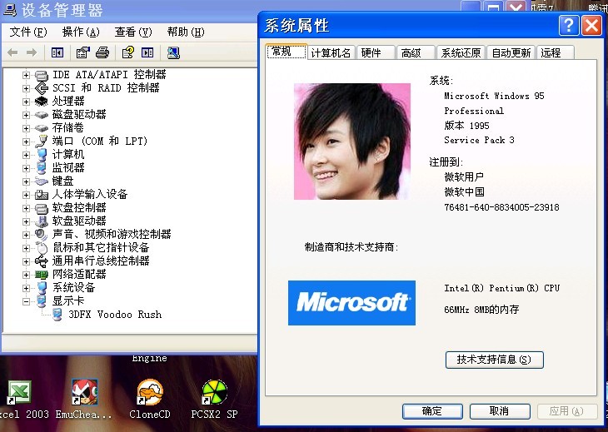
Task: Select the 软盘控制器 icon
Action: click(x=41, y=208)
